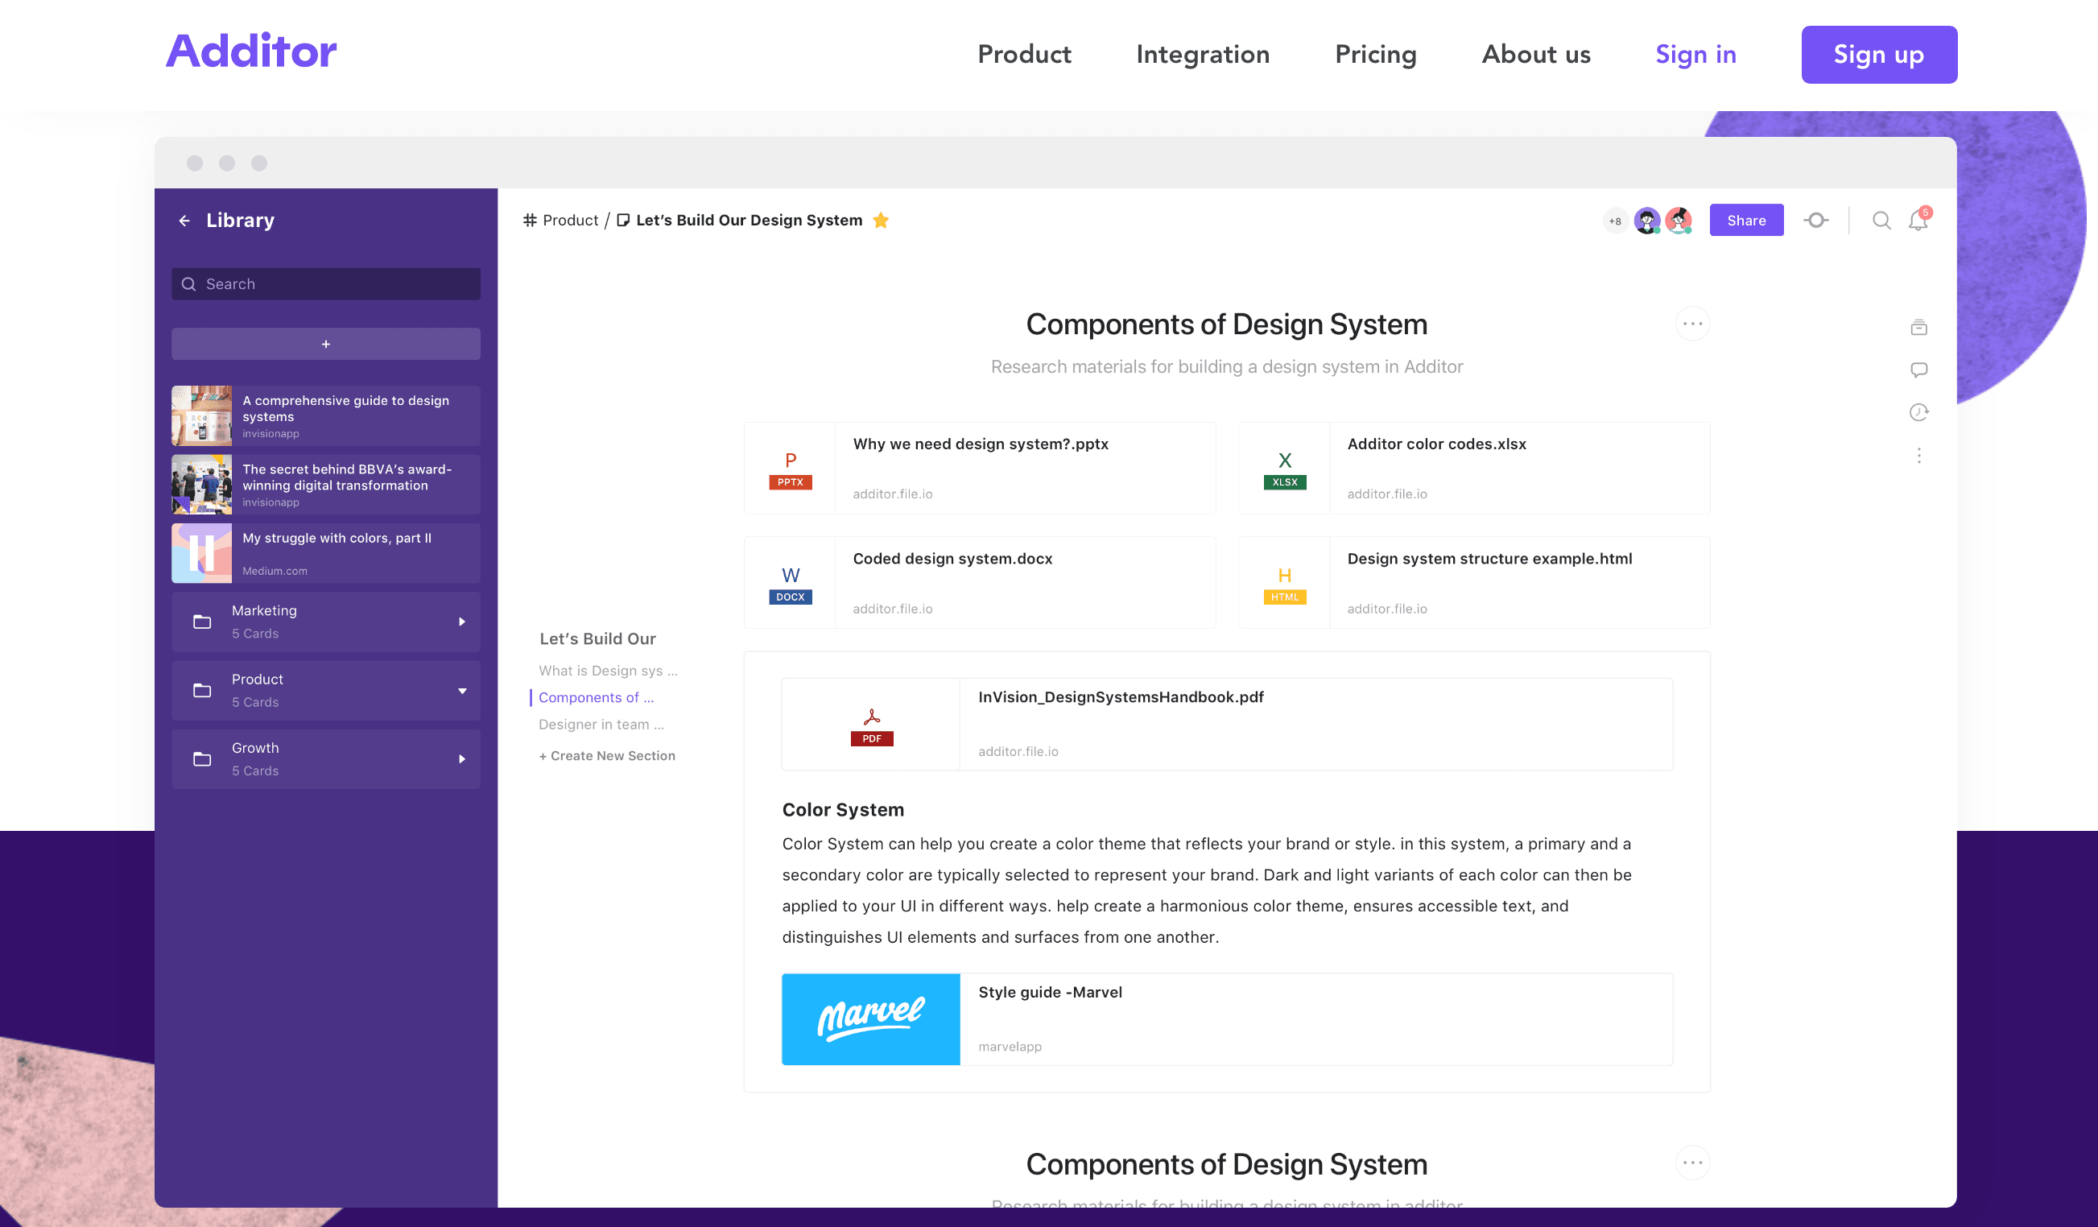
Task: Click the commit/version icon beside Share
Action: click(1815, 221)
